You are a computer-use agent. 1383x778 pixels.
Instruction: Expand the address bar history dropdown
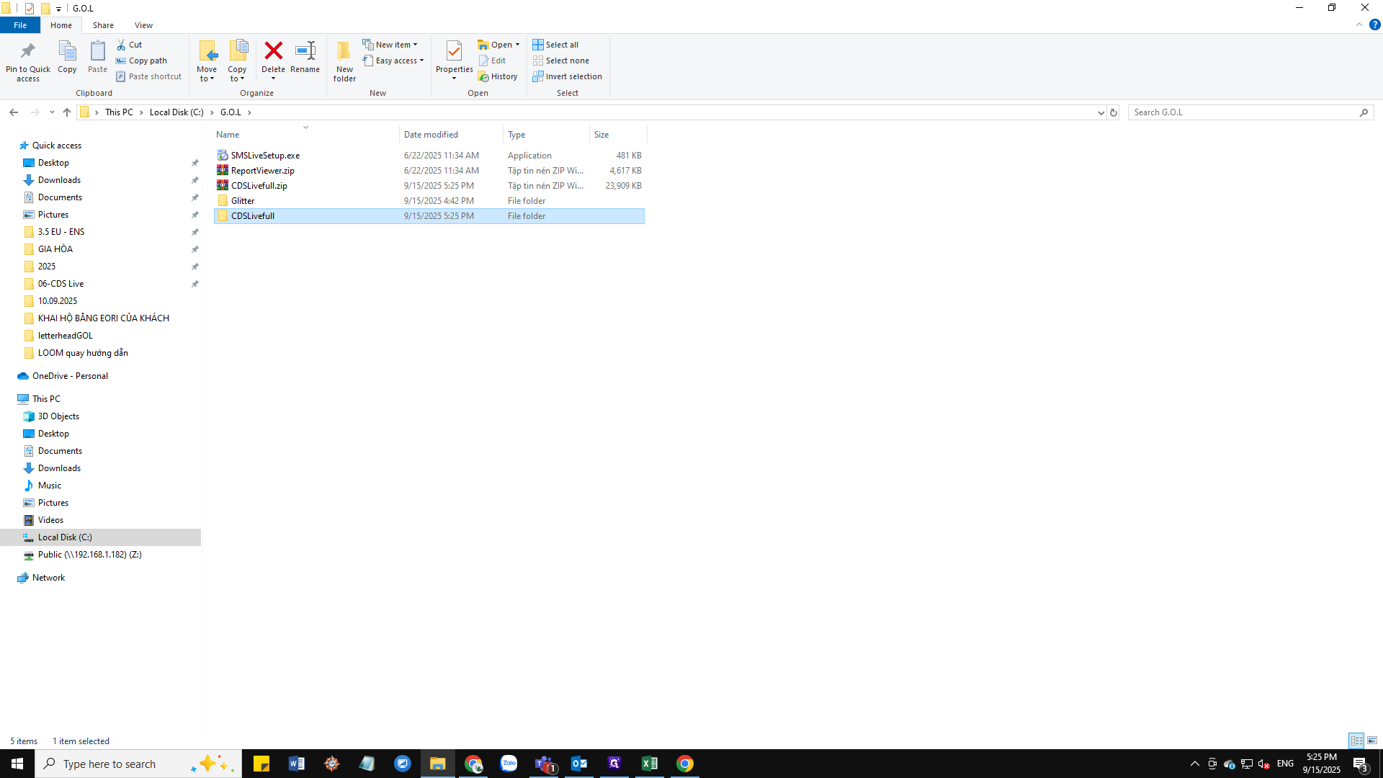pyautogui.click(x=1100, y=112)
